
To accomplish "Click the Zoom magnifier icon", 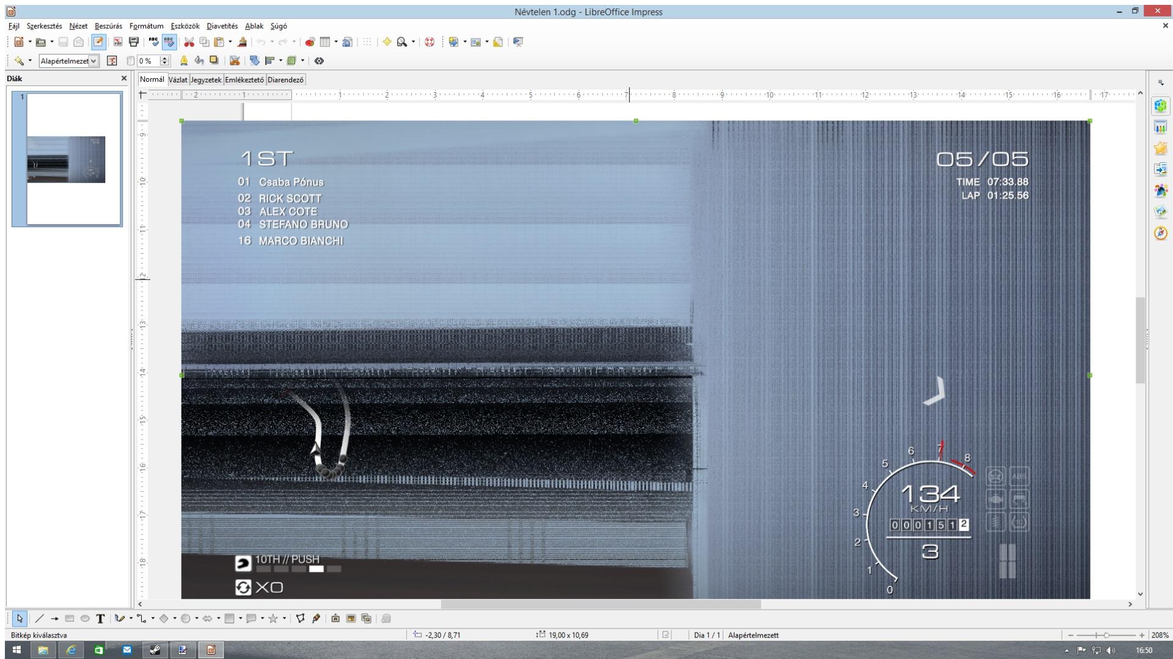I will tap(402, 42).
